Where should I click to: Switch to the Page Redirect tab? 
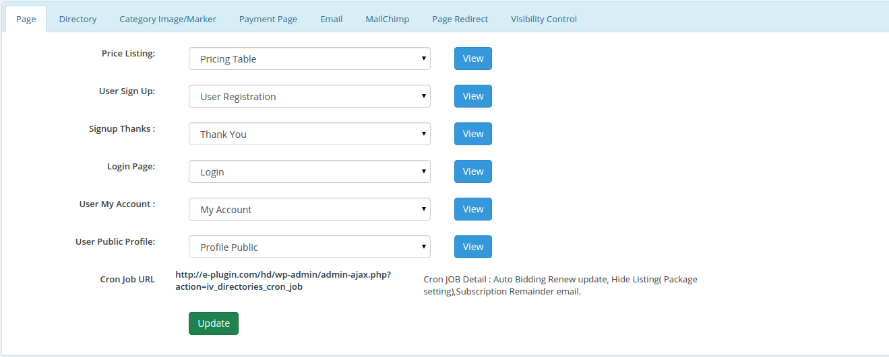click(460, 19)
